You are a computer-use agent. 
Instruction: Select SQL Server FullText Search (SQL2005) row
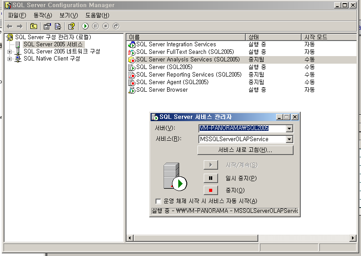pyautogui.click(x=242, y=52)
